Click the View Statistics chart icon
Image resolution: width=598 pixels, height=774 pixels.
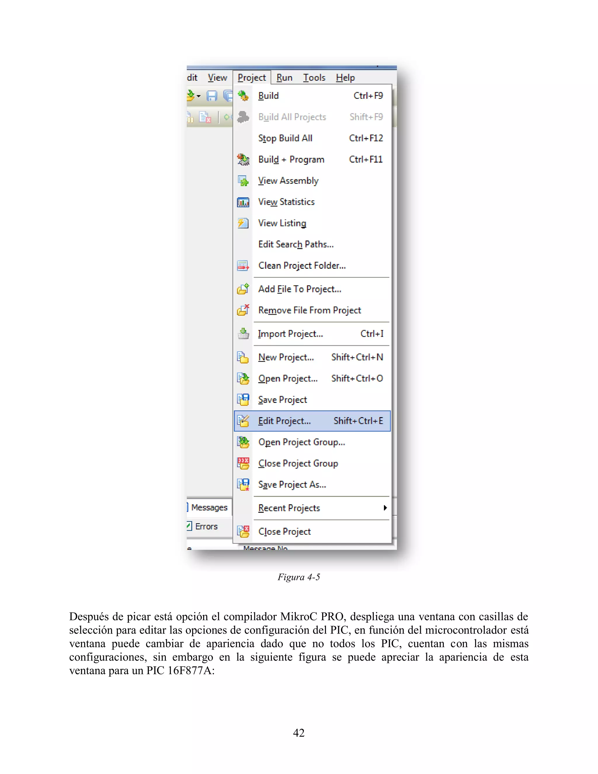(243, 202)
